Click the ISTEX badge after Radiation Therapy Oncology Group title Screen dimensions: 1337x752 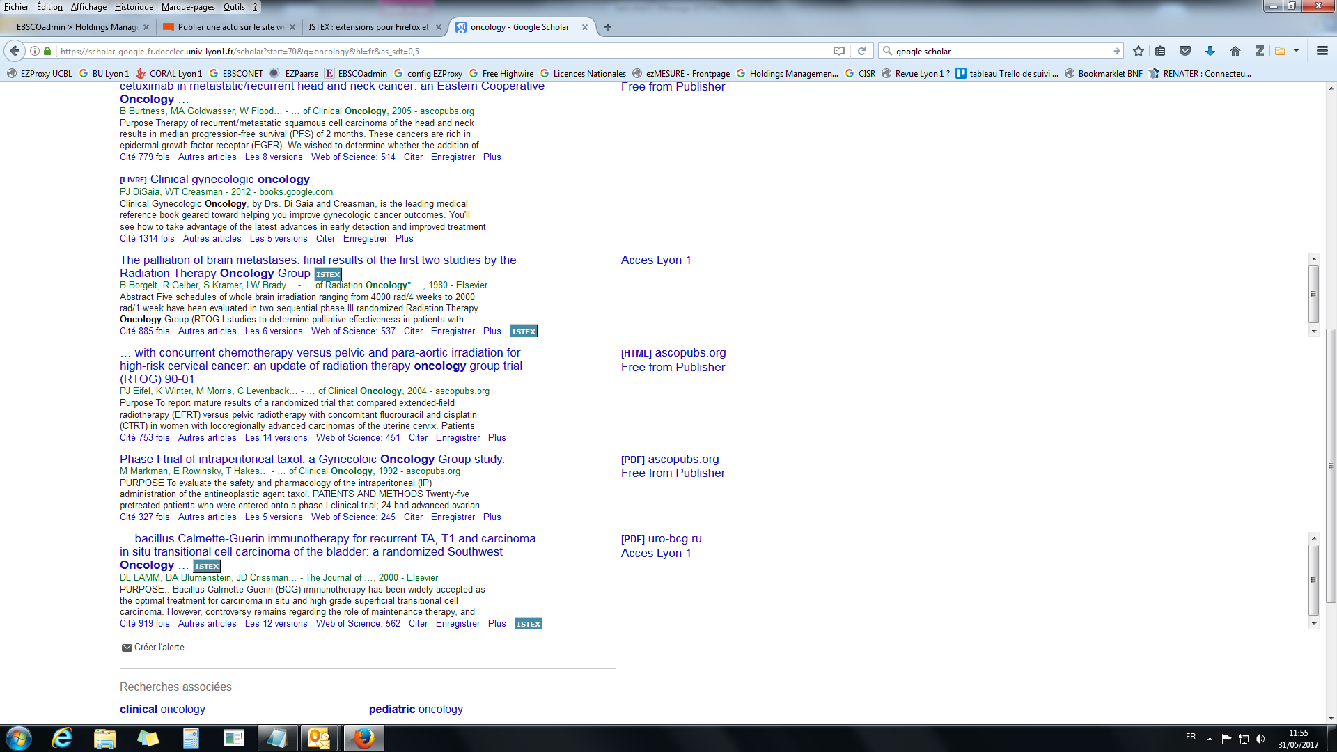tap(328, 274)
